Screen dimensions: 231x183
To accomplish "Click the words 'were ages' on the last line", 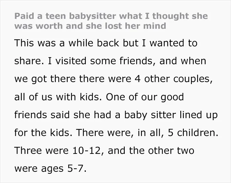I will [x=39, y=169].
